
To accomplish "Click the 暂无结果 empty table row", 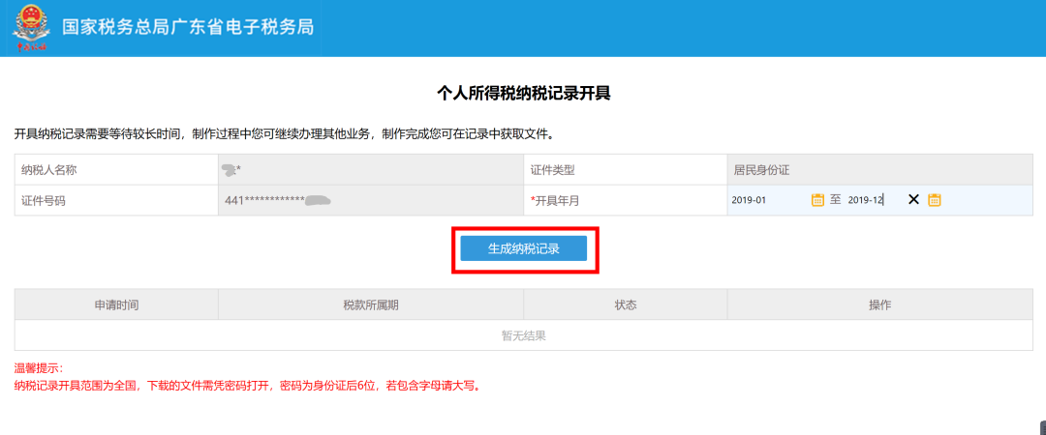I will click(x=523, y=335).
